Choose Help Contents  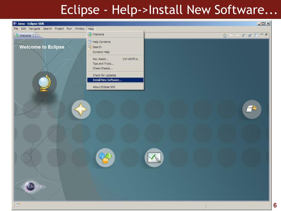click(x=115, y=42)
